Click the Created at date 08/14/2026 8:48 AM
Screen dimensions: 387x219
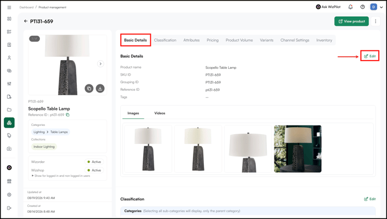click(x=41, y=211)
